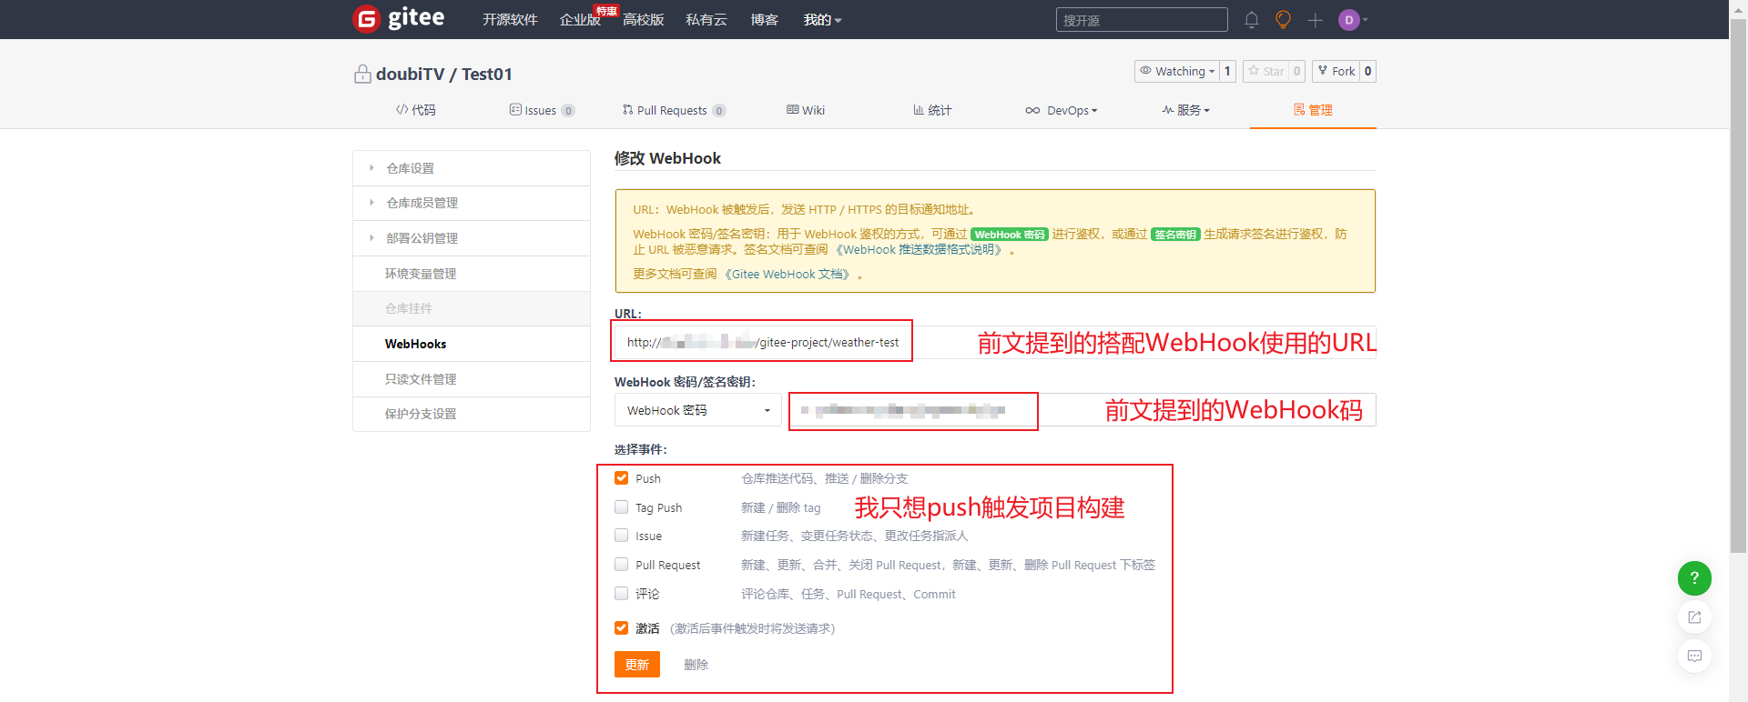Viewport: 1748px width, 702px height.
Task: Click the orange 更新 button
Action: pyautogui.click(x=636, y=665)
